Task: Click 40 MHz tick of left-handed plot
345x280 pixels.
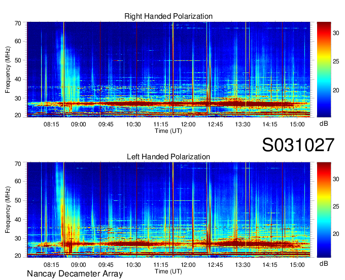Action: point(18,220)
